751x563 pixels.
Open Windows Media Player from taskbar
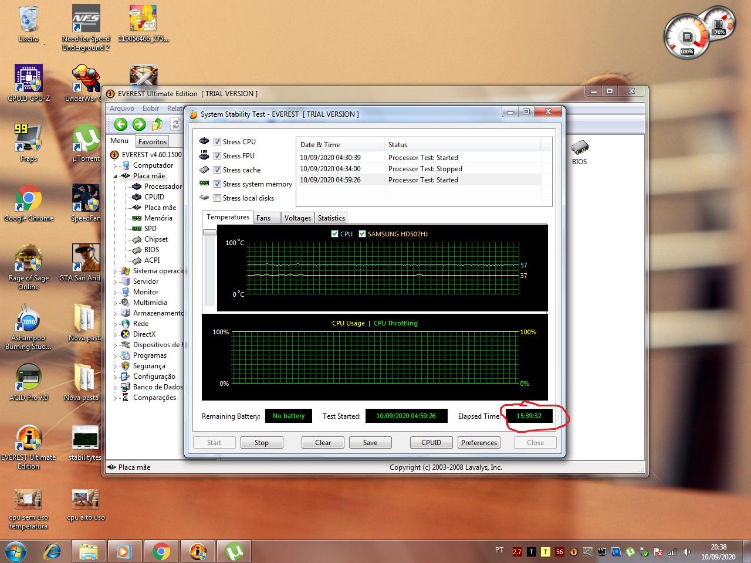(x=124, y=551)
